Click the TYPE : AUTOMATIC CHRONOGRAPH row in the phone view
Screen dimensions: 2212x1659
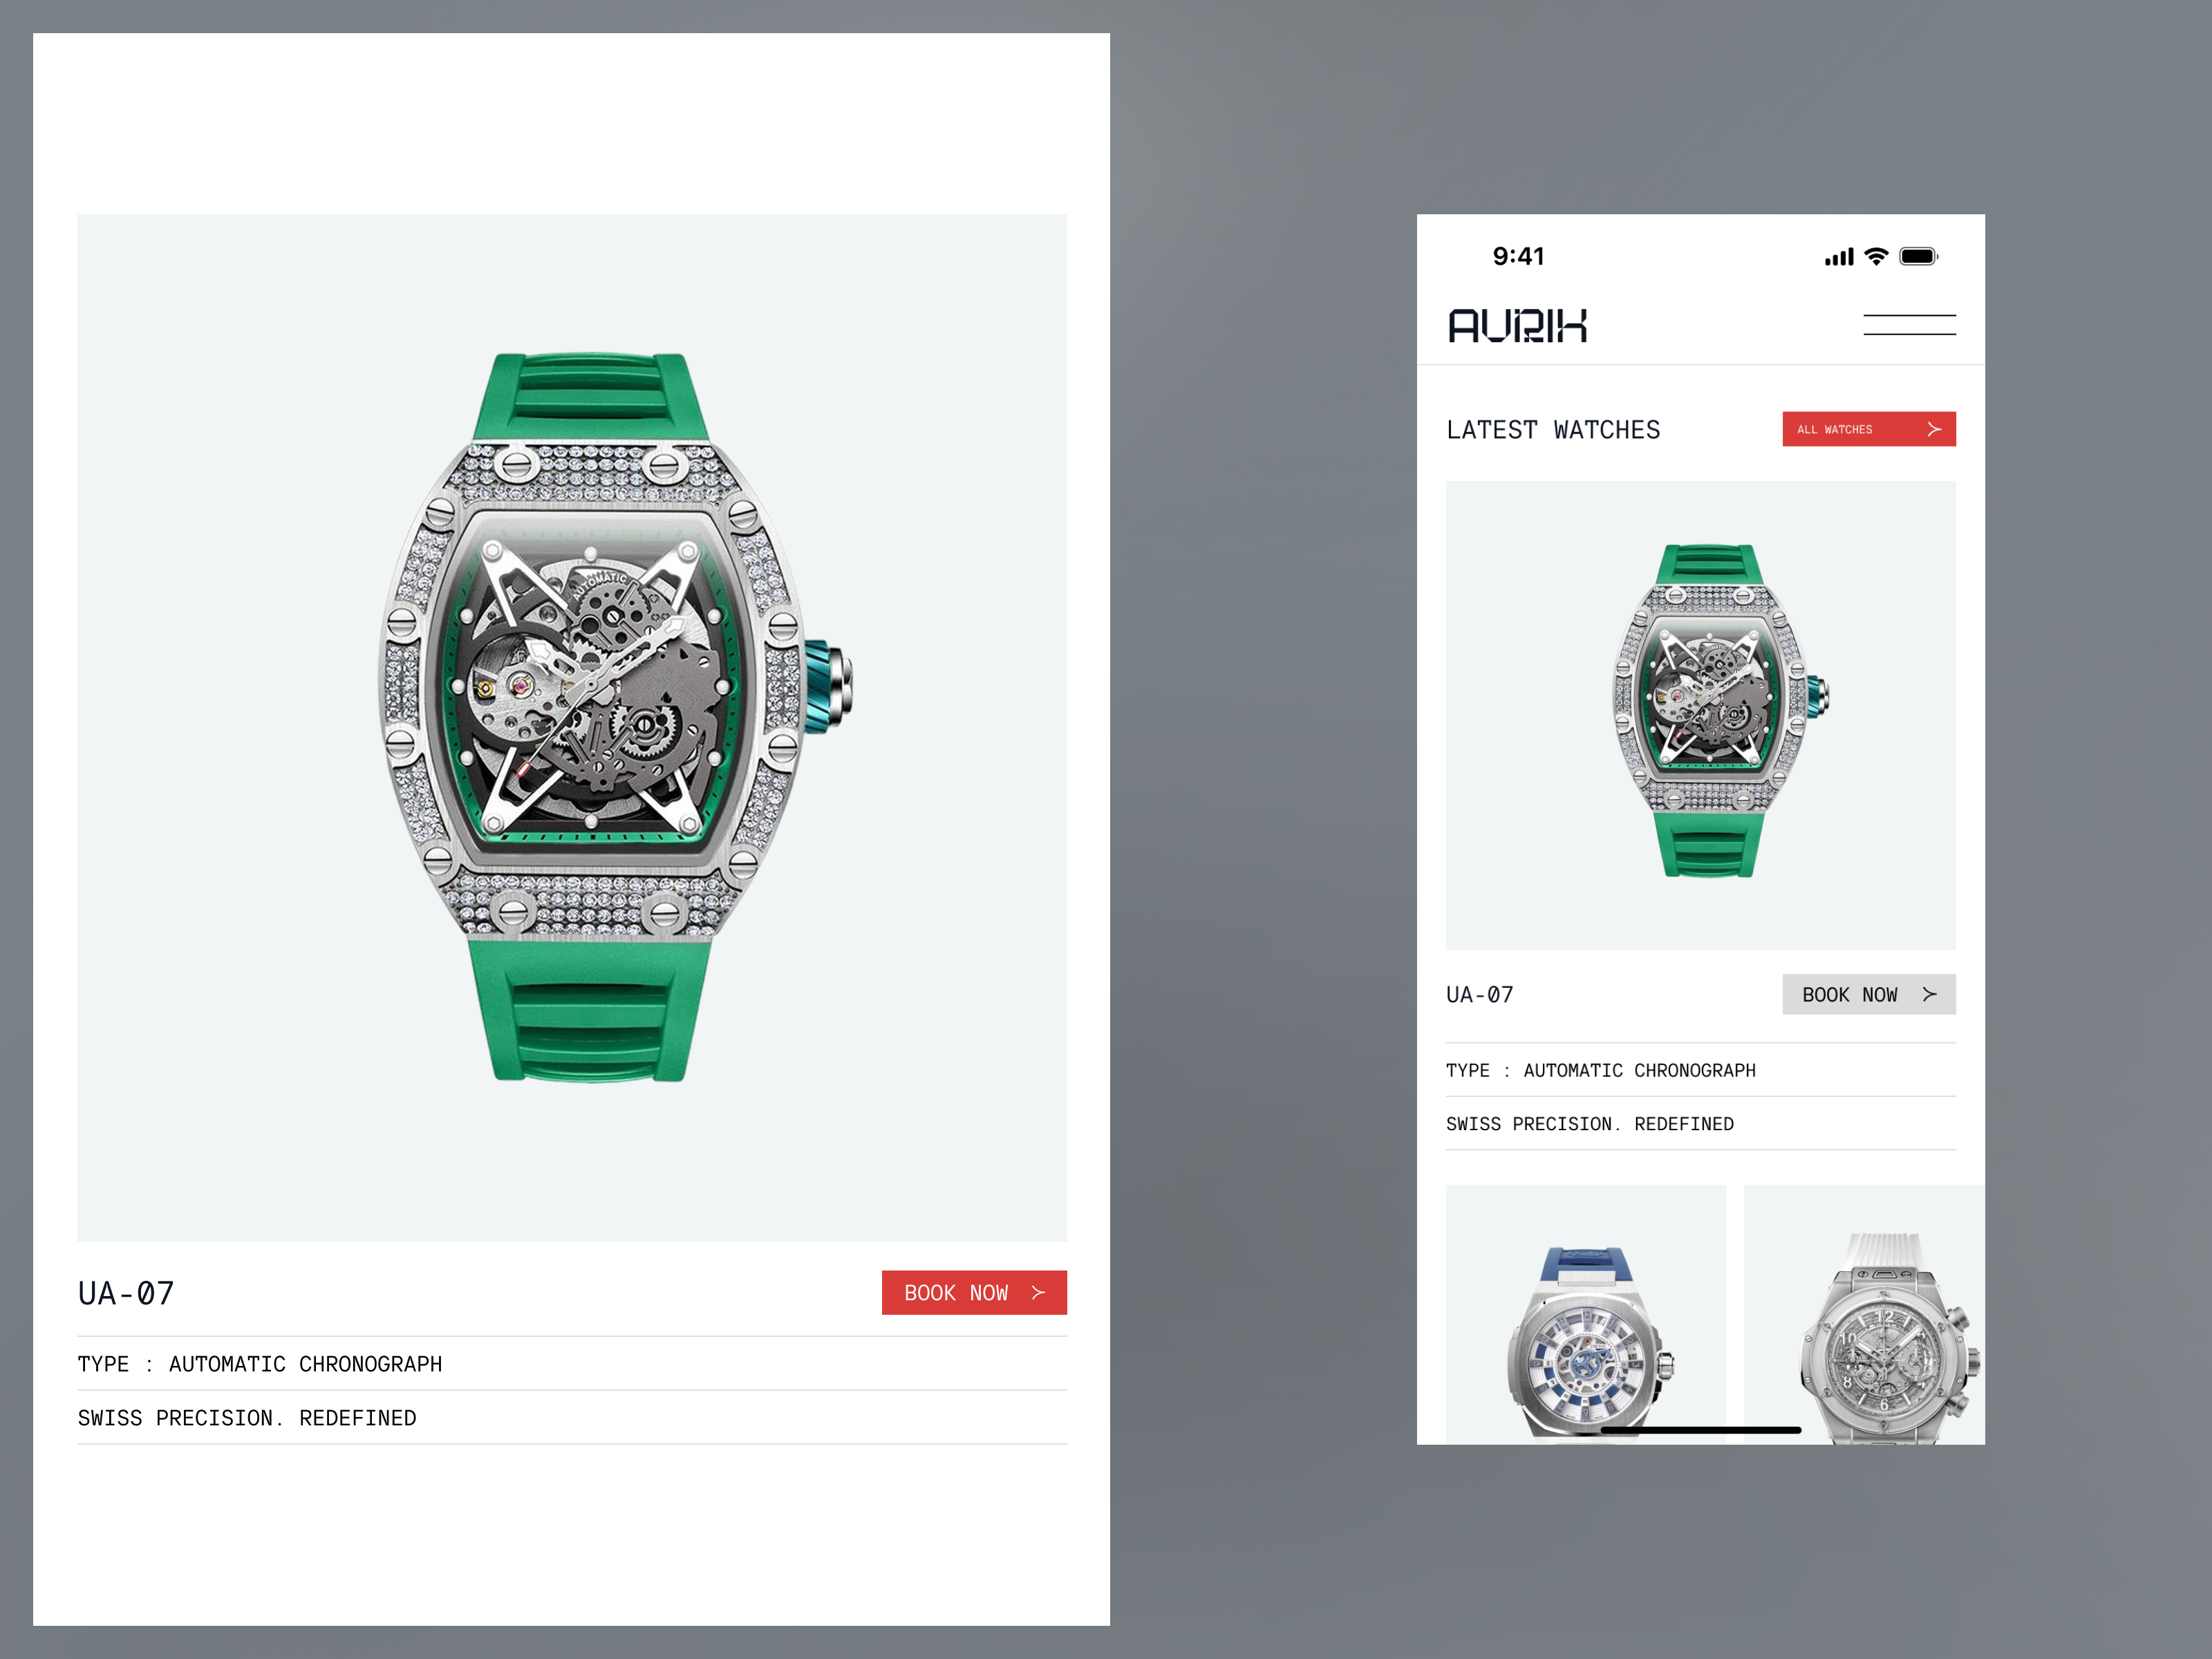point(1700,1070)
